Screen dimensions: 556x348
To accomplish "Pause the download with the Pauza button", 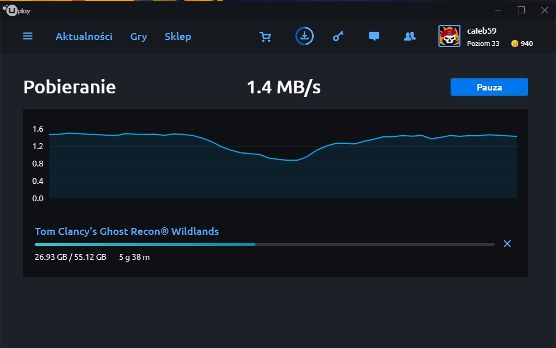I will pyautogui.click(x=489, y=87).
